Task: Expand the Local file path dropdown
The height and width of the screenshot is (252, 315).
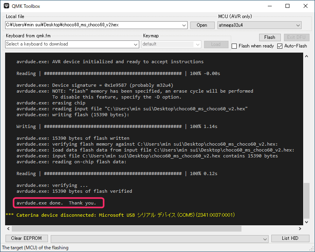Action: (x=184, y=25)
